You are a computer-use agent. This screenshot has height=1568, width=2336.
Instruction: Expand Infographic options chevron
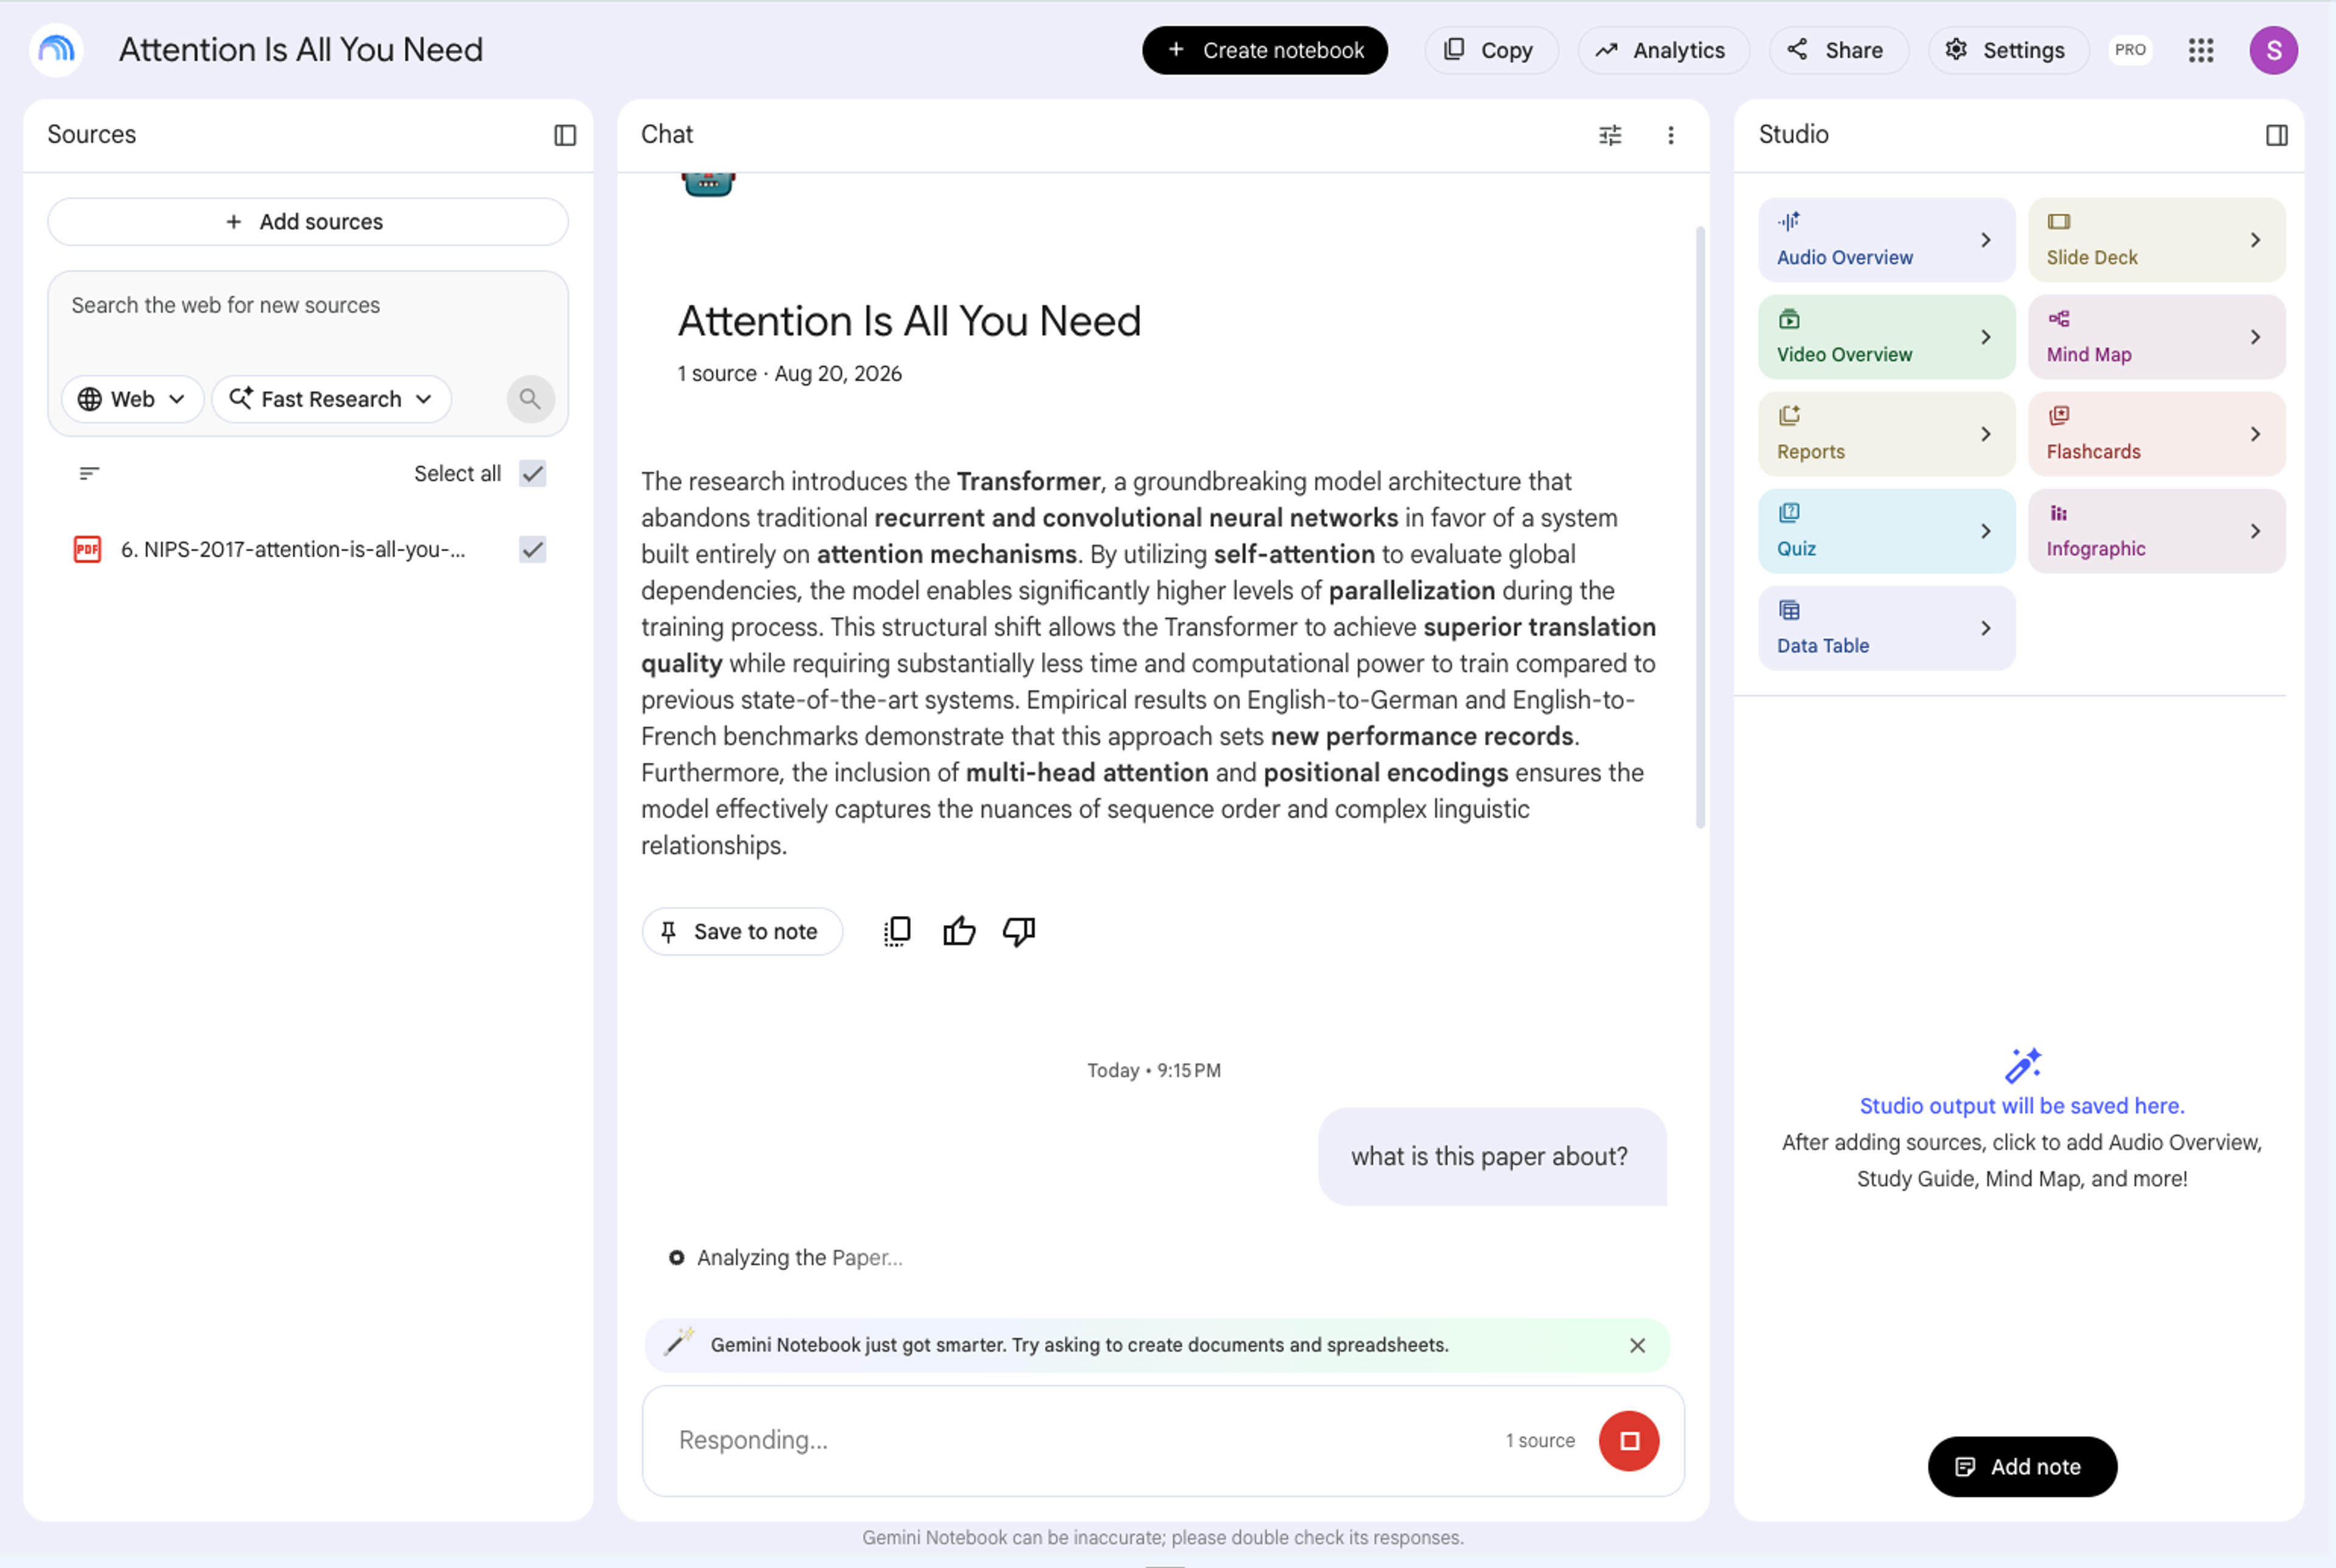[2255, 531]
